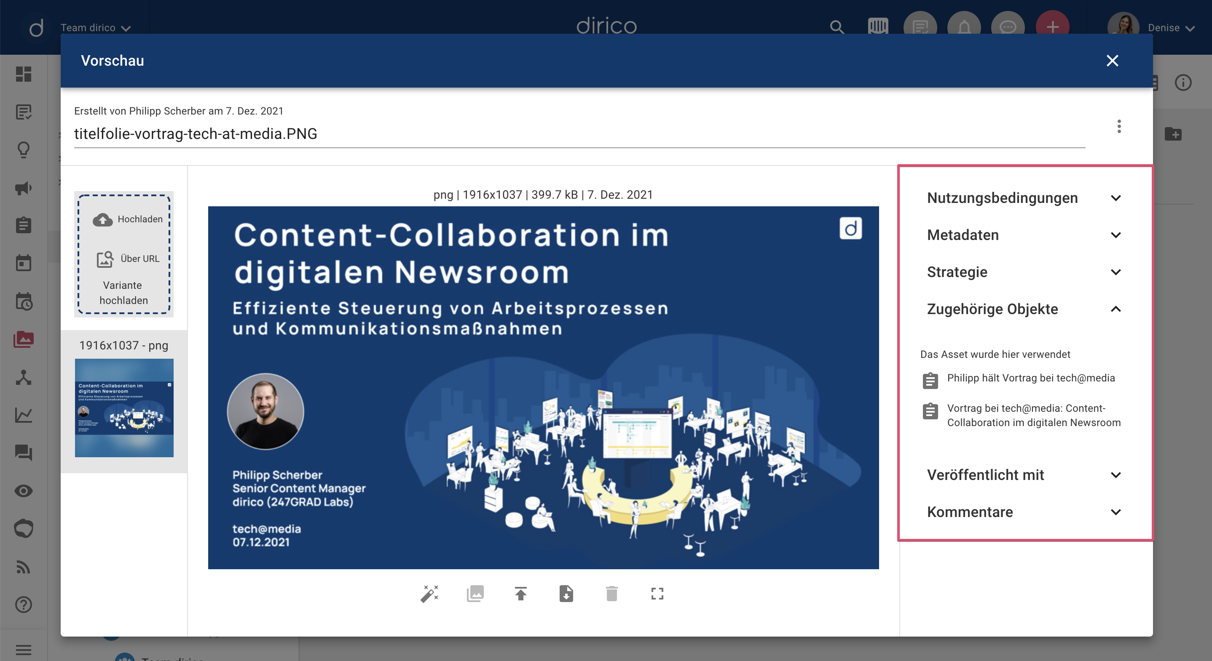Open the tasks checklist sidebar icon
Viewport: 1212px width, 661px height.
(x=24, y=112)
